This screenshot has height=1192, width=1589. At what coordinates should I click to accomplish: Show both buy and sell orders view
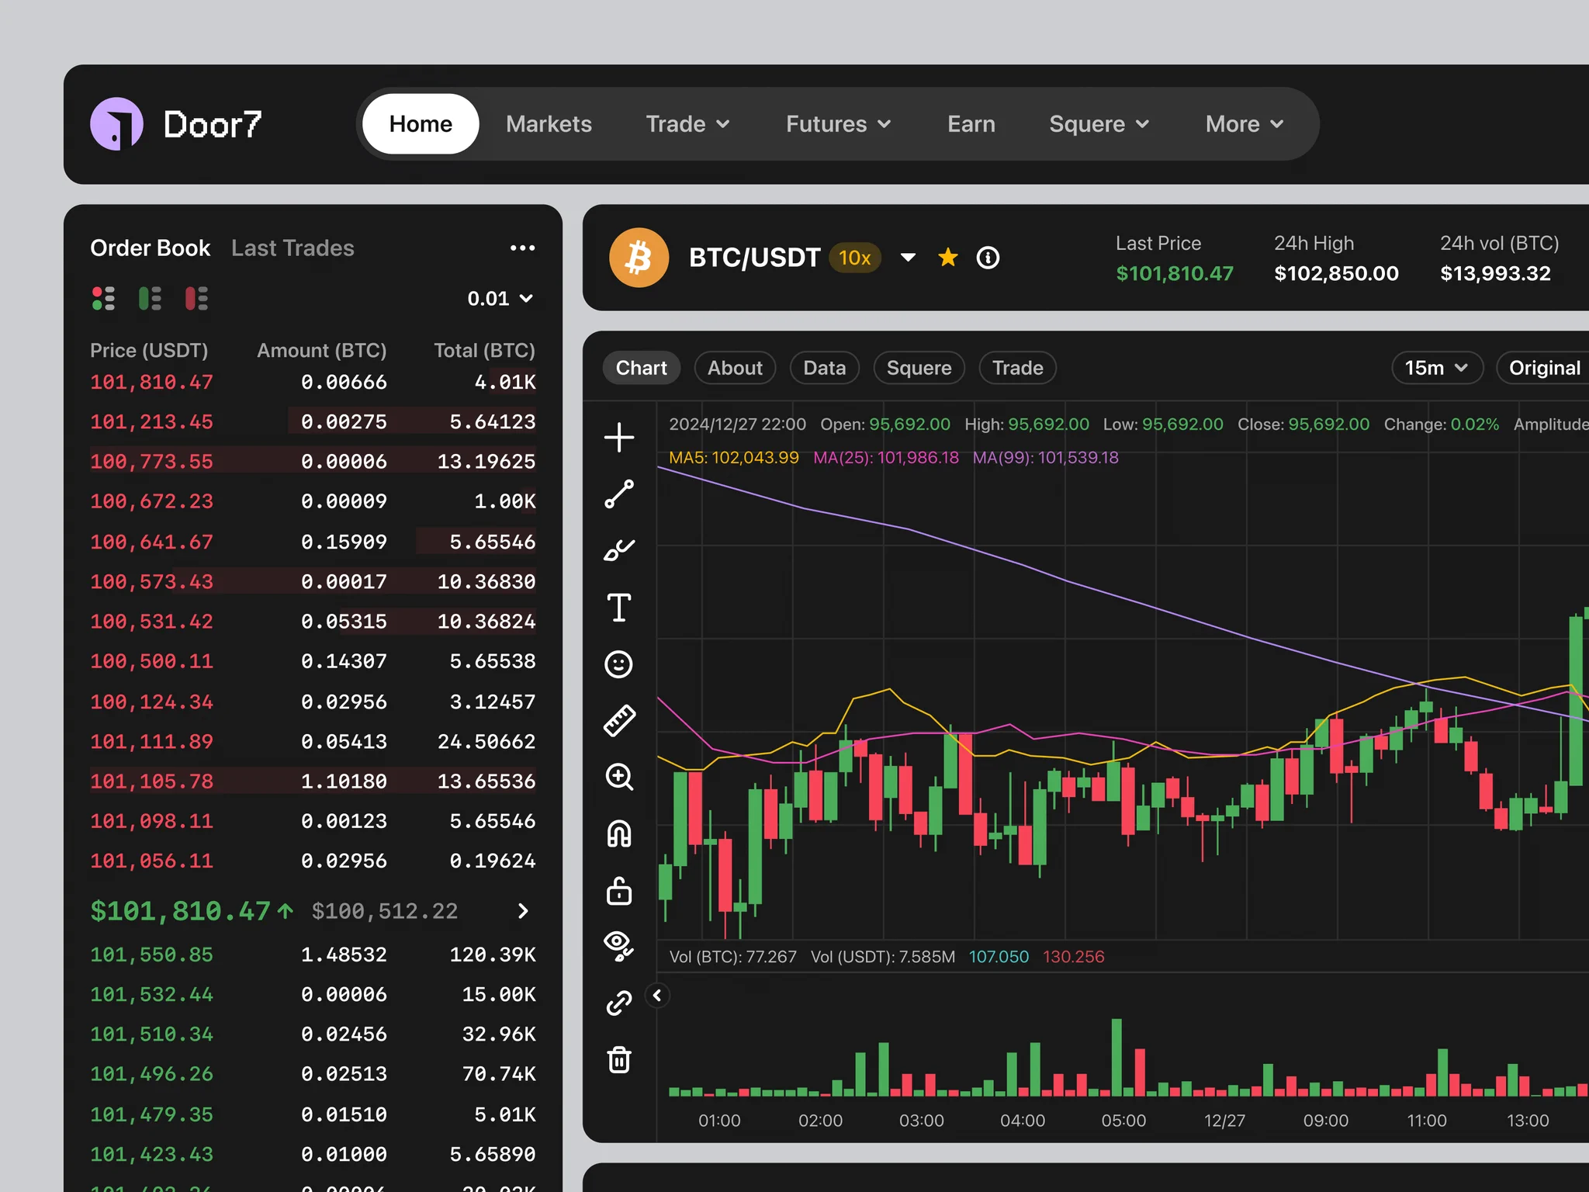point(103,298)
